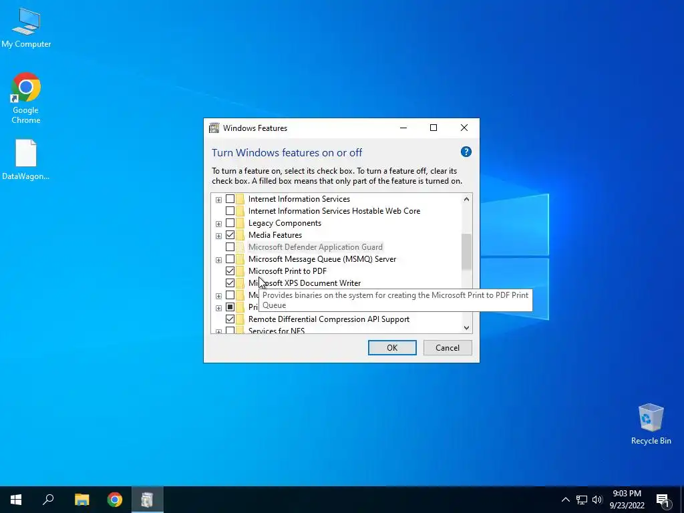
Task: Expand the partially filled checkbox row node
Action: click(218, 308)
